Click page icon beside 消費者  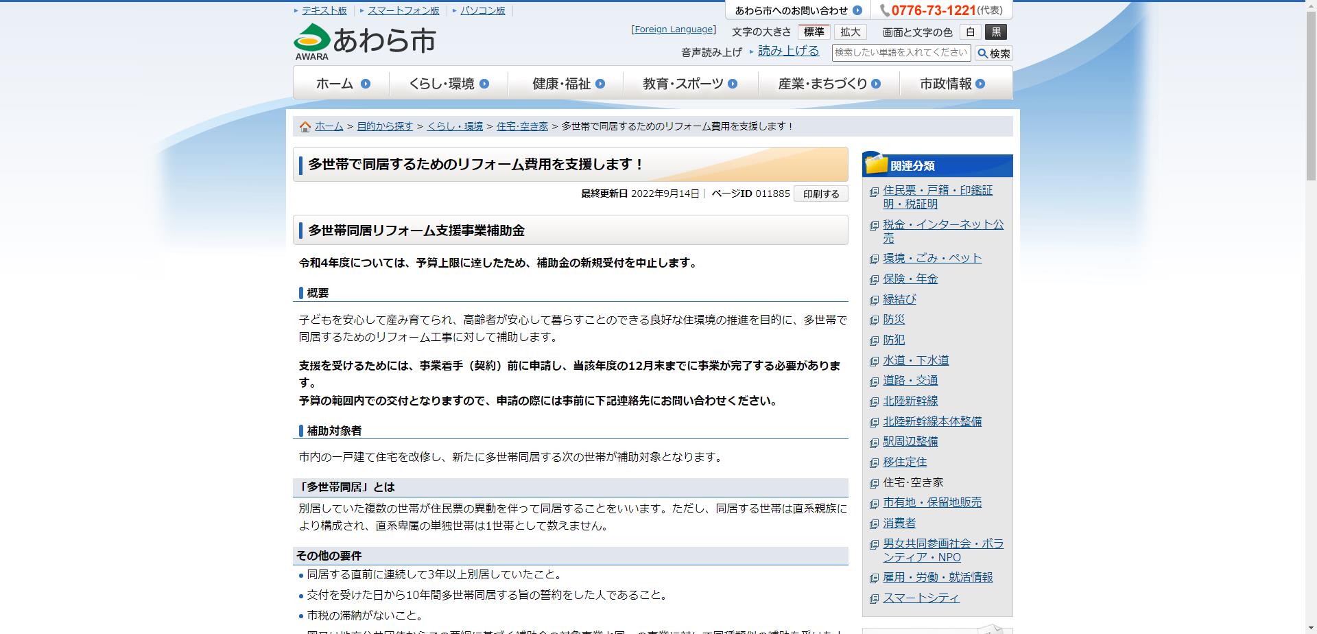pyautogui.click(x=874, y=524)
